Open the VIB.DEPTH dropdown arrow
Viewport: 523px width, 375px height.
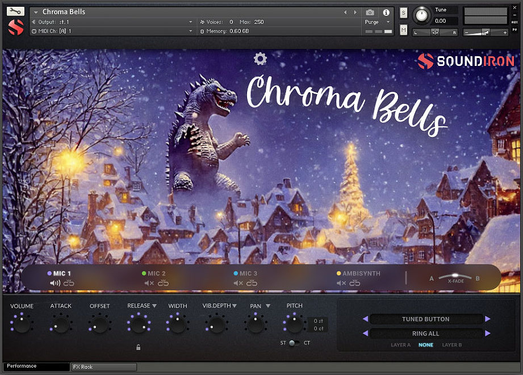(x=235, y=306)
